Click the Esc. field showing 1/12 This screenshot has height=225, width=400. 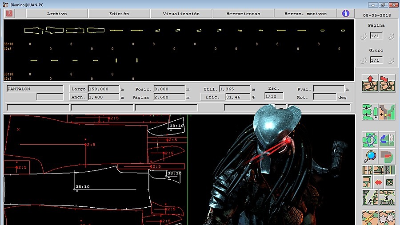pyautogui.click(x=274, y=96)
